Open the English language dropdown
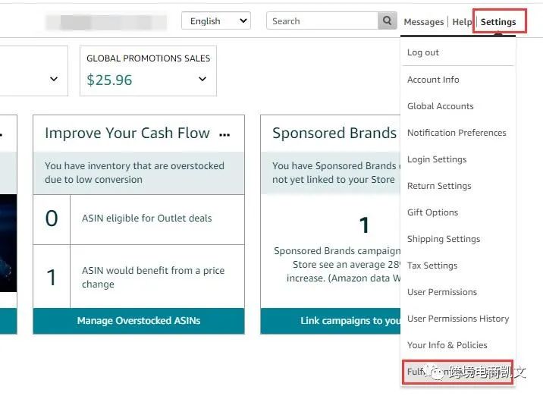The image size is (543, 396). (216, 21)
